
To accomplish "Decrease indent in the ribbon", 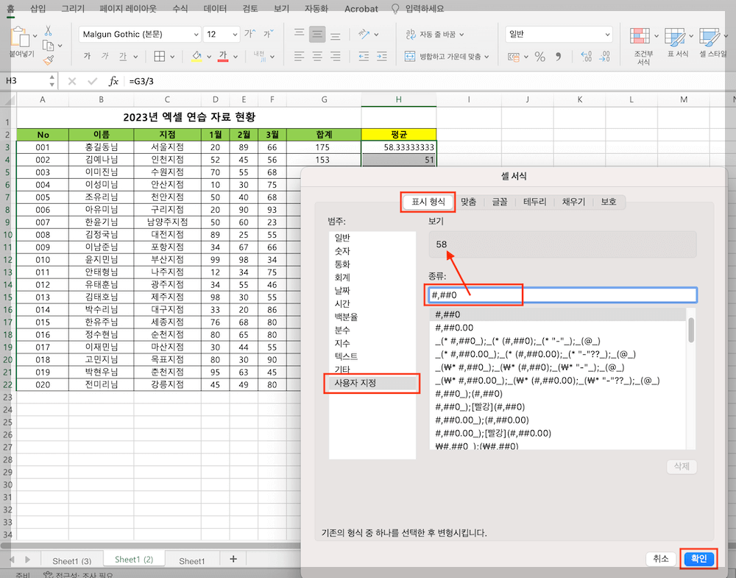I will pos(364,57).
